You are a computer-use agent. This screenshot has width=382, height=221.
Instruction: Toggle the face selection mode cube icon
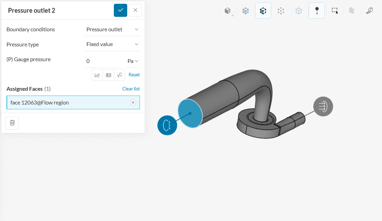pyautogui.click(x=263, y=11)
